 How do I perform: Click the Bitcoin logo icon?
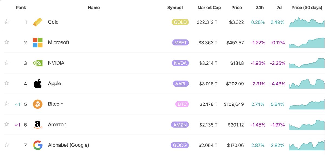coord(38,104)
